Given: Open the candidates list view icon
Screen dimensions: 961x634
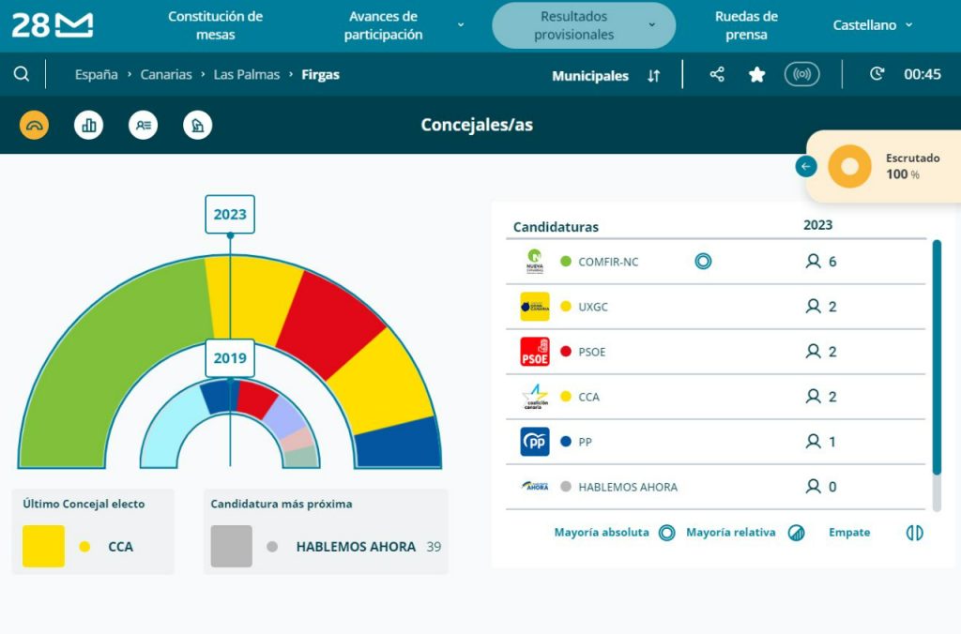Looking at the screenshot, I should pyautogui.click(x=144, y=125).
